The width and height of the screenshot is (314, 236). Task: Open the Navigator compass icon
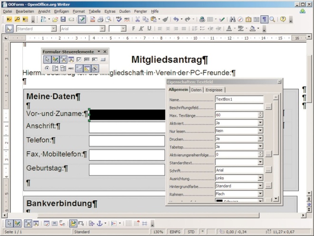coord(240,19)
